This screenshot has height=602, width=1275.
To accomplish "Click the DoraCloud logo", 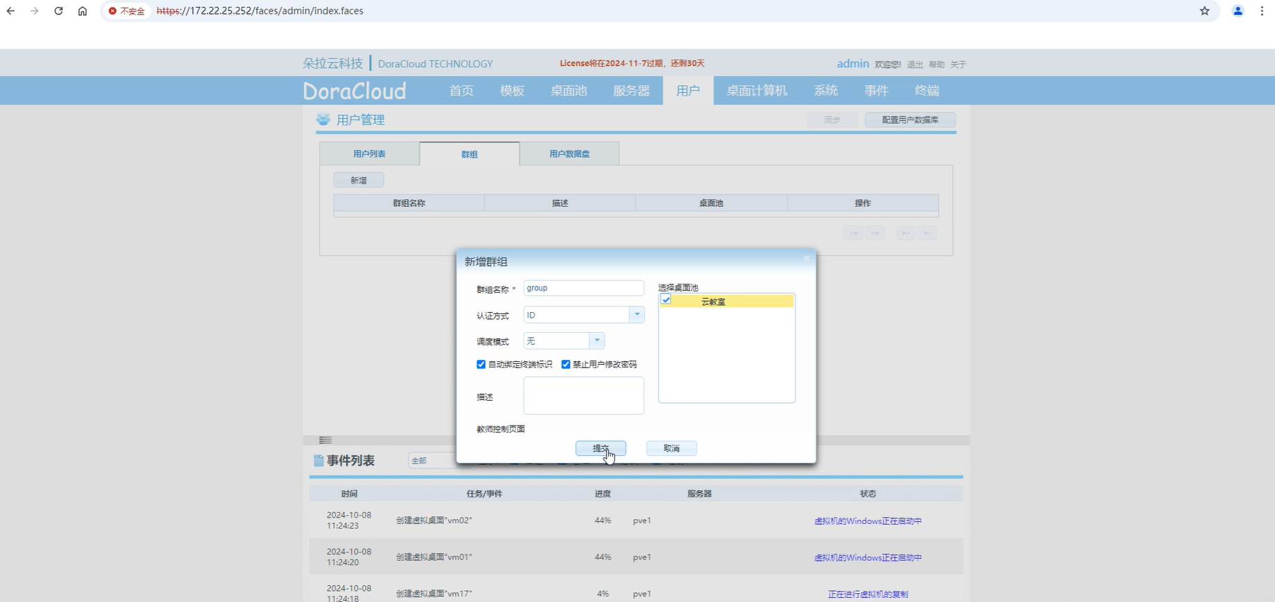I will click(x=355, y=91).
